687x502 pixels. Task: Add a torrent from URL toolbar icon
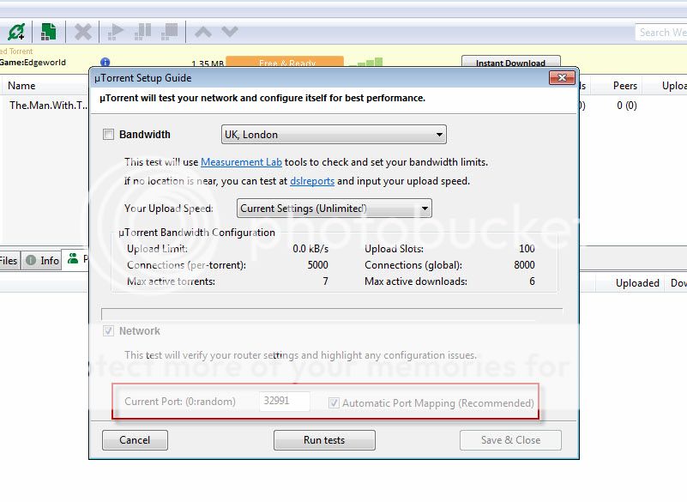[x=16, y=32]
